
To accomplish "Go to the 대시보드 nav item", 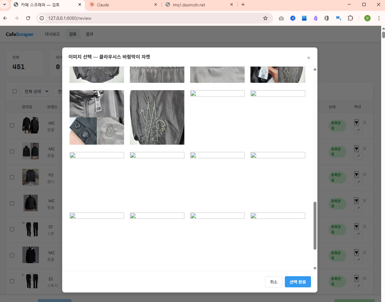I will [x=52, y=34].
